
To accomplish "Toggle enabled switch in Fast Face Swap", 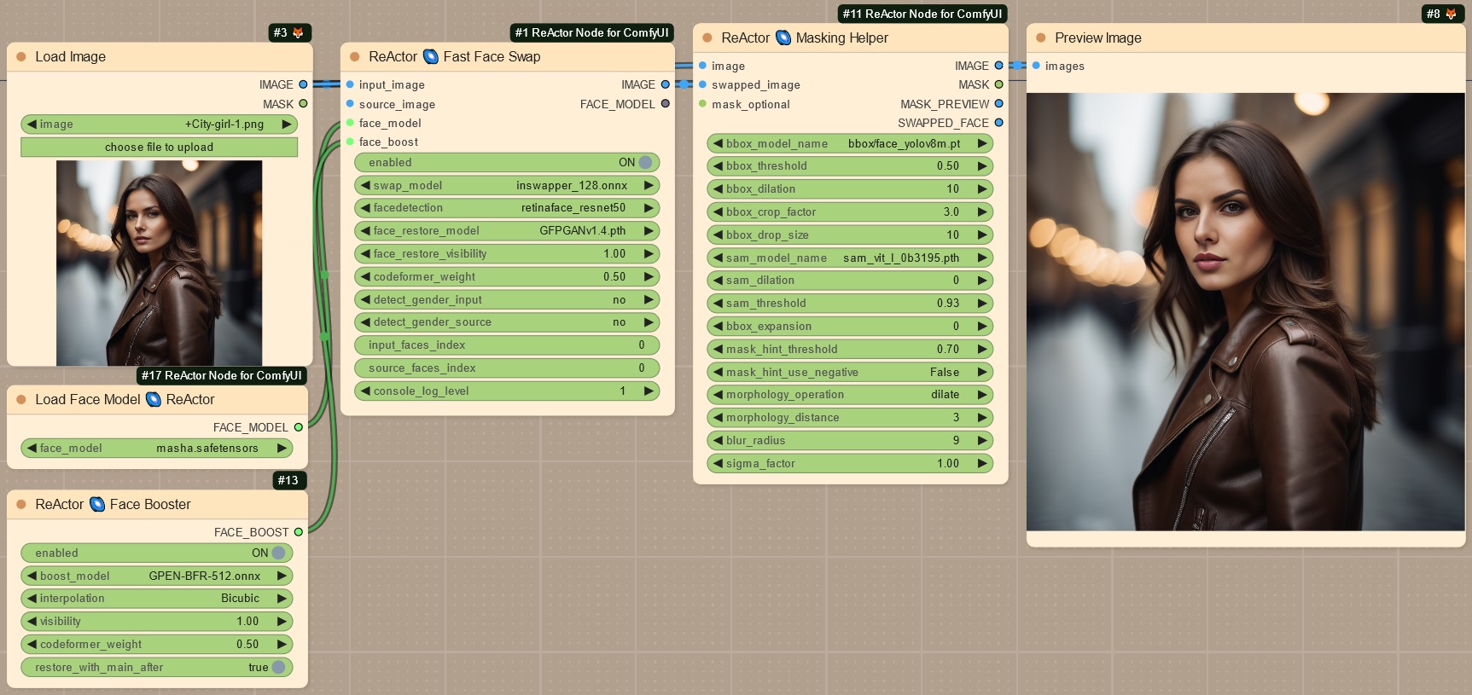I will coord(645,163).
